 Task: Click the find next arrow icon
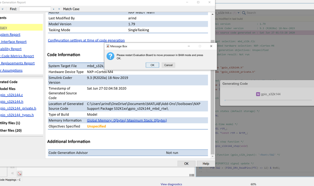pyautogui.click(x=59, y=9)
